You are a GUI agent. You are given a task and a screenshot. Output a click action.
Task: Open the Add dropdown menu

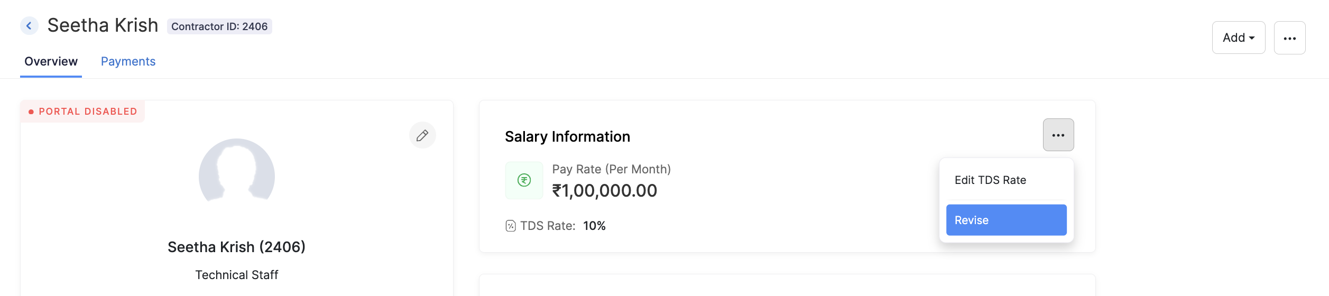(x=1238, y=38)
